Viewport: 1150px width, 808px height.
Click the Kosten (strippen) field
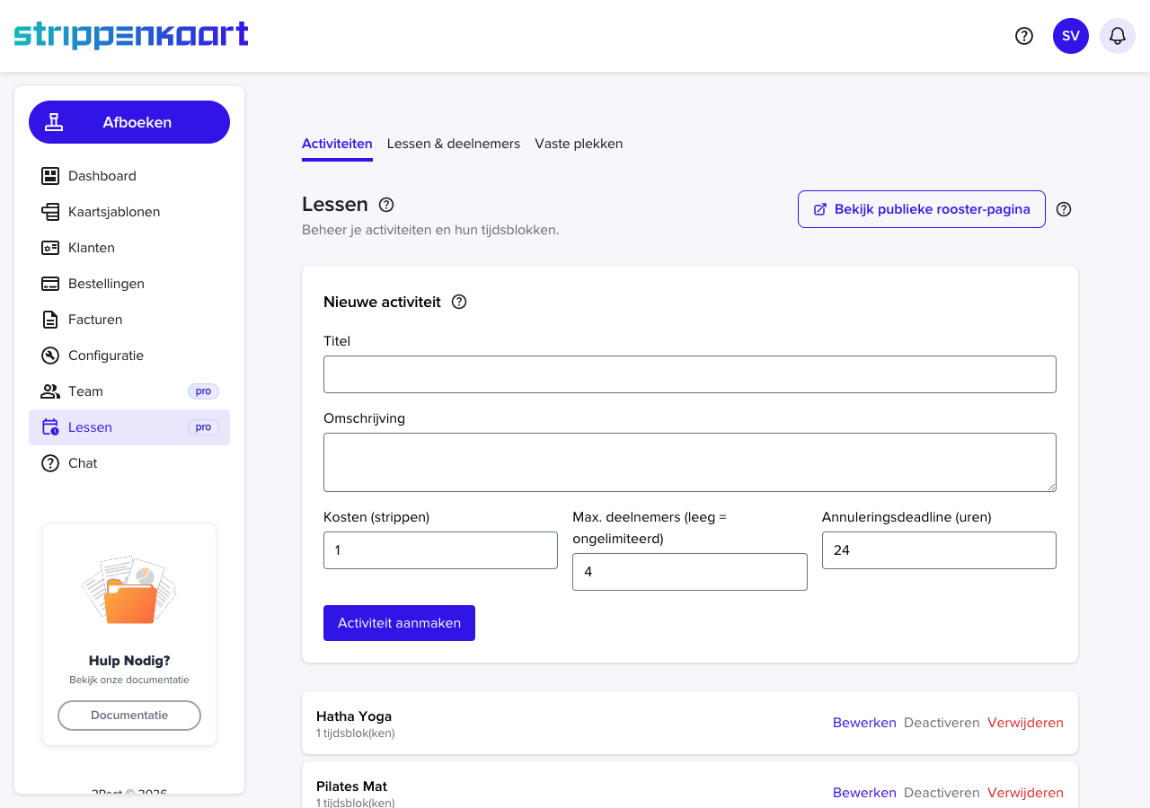[440, 550]
